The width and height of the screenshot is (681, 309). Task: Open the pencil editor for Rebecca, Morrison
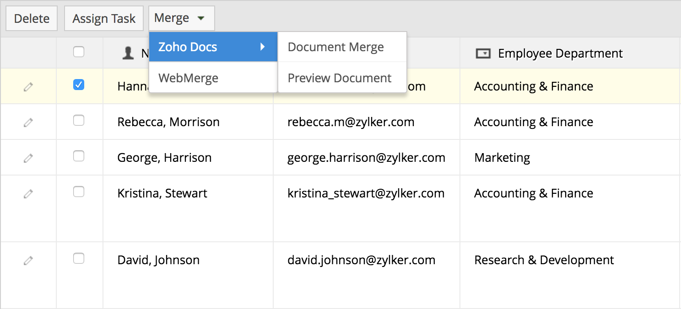click(28, 122)
